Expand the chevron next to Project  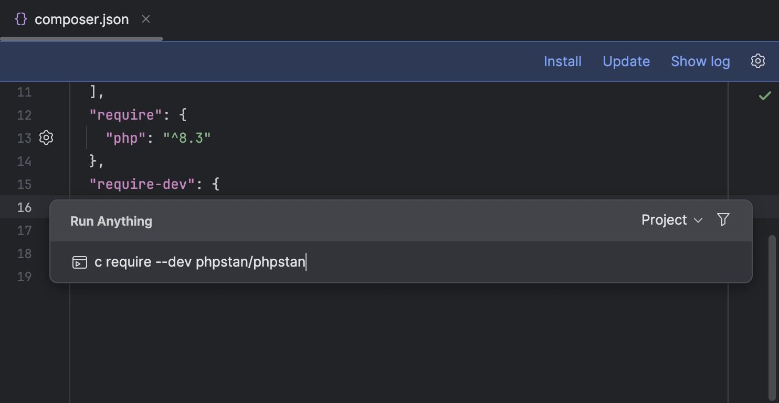tap(698, 221)
